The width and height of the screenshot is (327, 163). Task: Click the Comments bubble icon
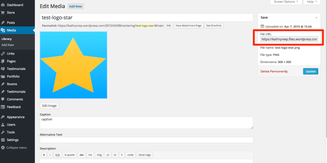point(3,99)
